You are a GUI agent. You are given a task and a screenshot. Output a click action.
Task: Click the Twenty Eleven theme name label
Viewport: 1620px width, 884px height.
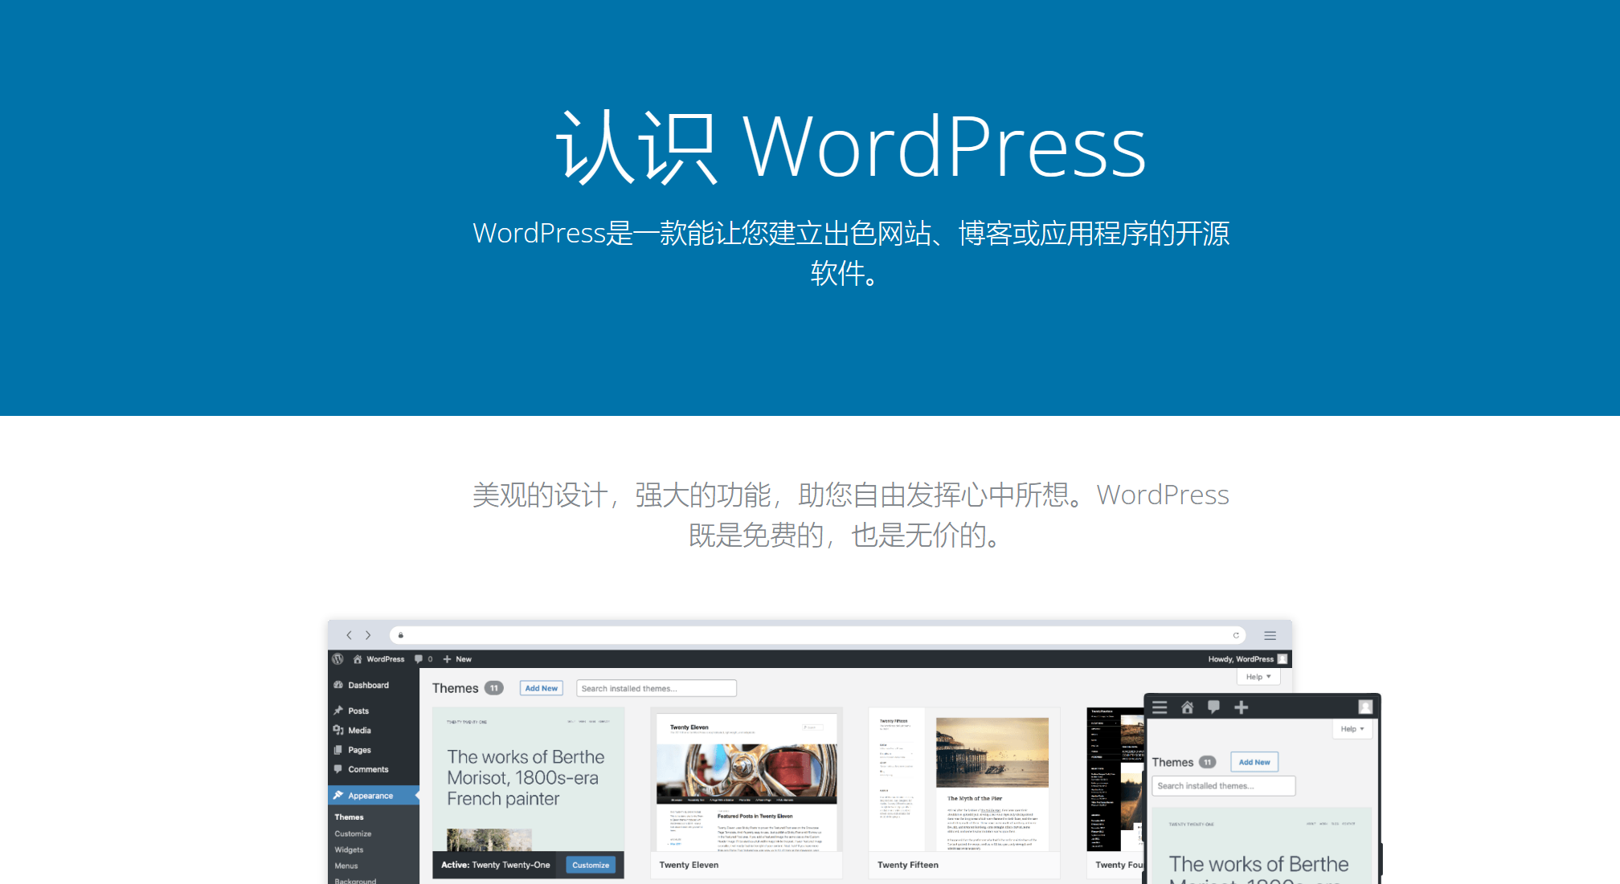[689, 865]
